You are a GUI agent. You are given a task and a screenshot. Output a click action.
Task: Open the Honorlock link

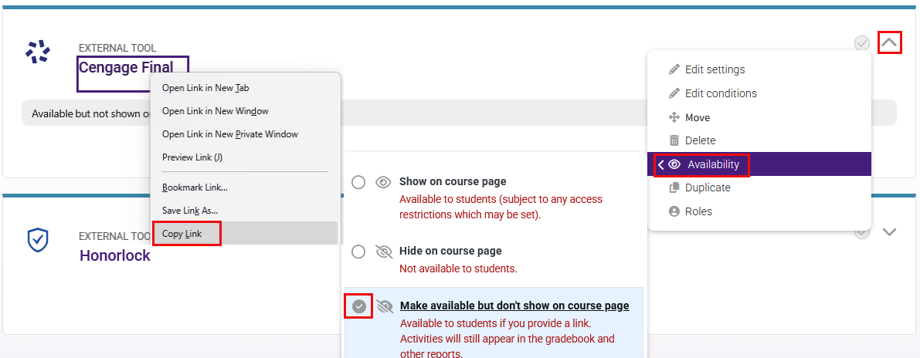point(115,255)
